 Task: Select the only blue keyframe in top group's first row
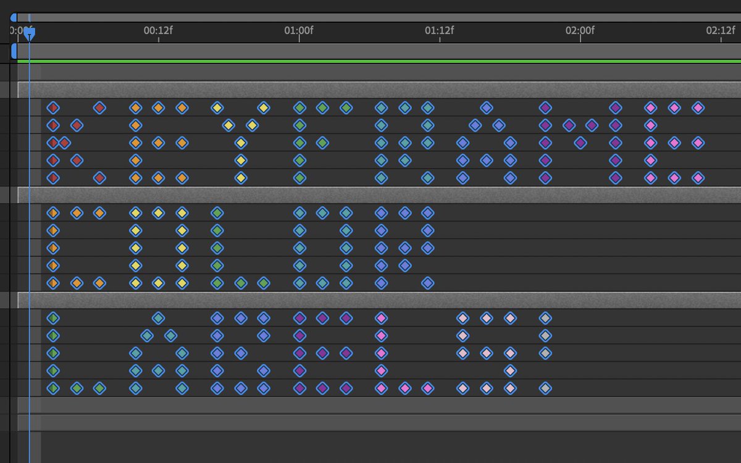pos(487,107)
